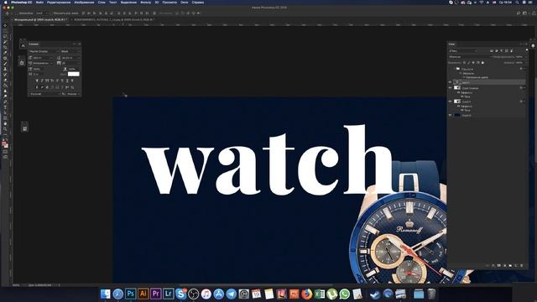Open Lightroom from the Dock
Image resolution: width=537 pixels, height=302 pixels.
[168, 294]
